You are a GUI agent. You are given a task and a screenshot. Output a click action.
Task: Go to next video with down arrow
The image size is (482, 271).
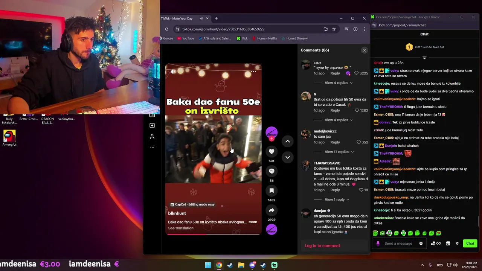pyautogui.click(x=287, y=157)
